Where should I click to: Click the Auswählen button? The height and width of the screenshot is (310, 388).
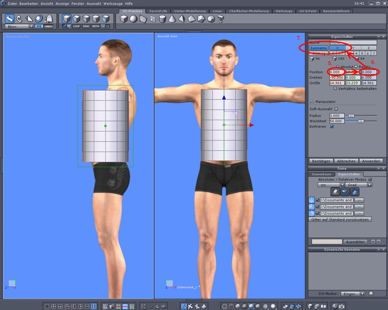click(355, 242)
